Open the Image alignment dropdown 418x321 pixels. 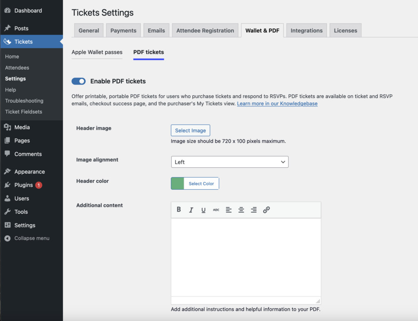click(x=229, y=162)
